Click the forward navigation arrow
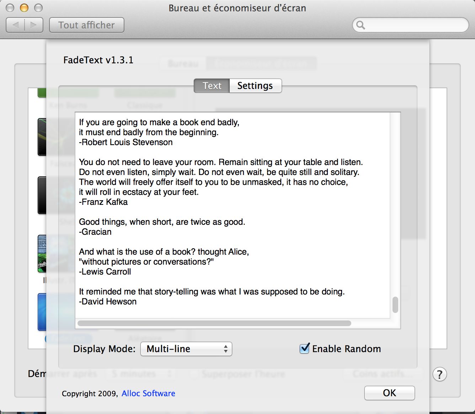The height and width of the screenshot is (414, 475). [x=34, y=25]
